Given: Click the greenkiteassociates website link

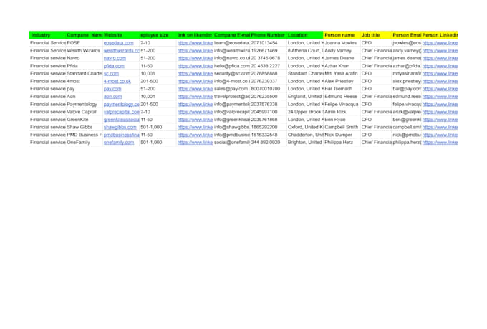Looking at the screenshot, I should click(x=122, y=120).
